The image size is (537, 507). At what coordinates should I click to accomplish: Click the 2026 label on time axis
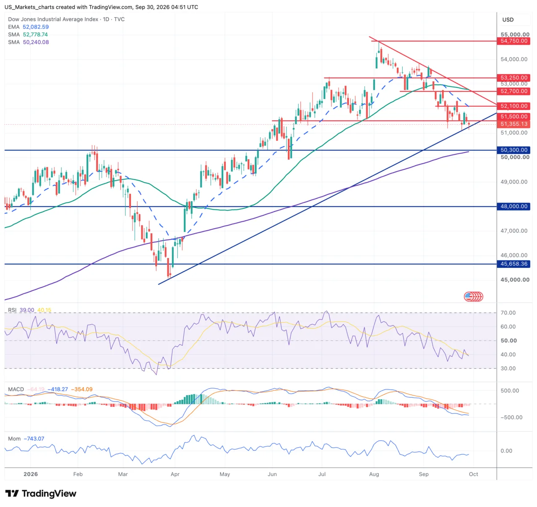click(31, 474)
